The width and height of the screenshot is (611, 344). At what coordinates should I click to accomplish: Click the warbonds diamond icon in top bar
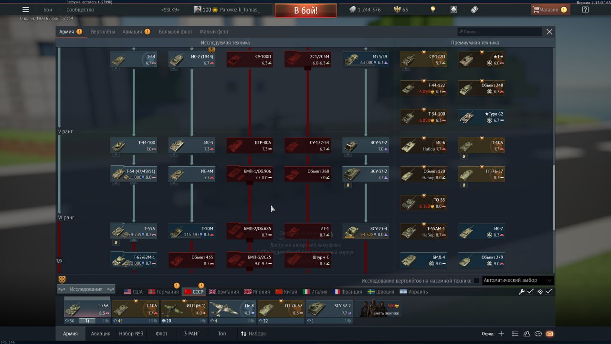point(453,10)
